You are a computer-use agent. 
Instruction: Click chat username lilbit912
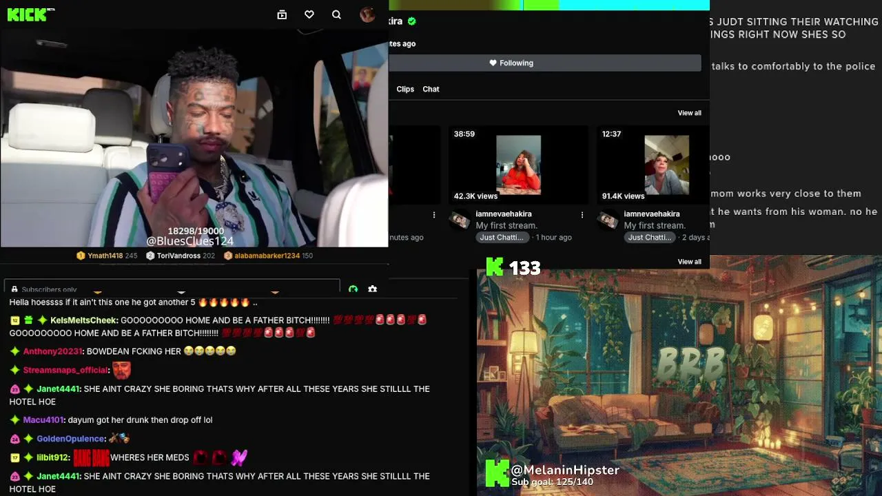(52, 457)
